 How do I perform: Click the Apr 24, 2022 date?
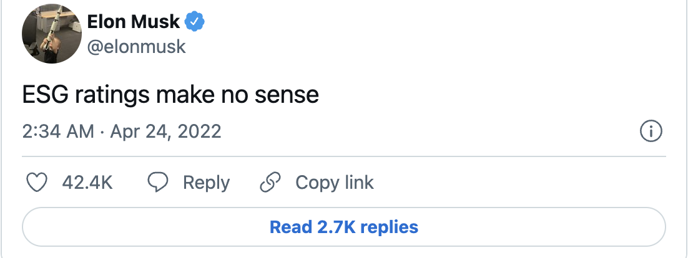click(164, 131)
